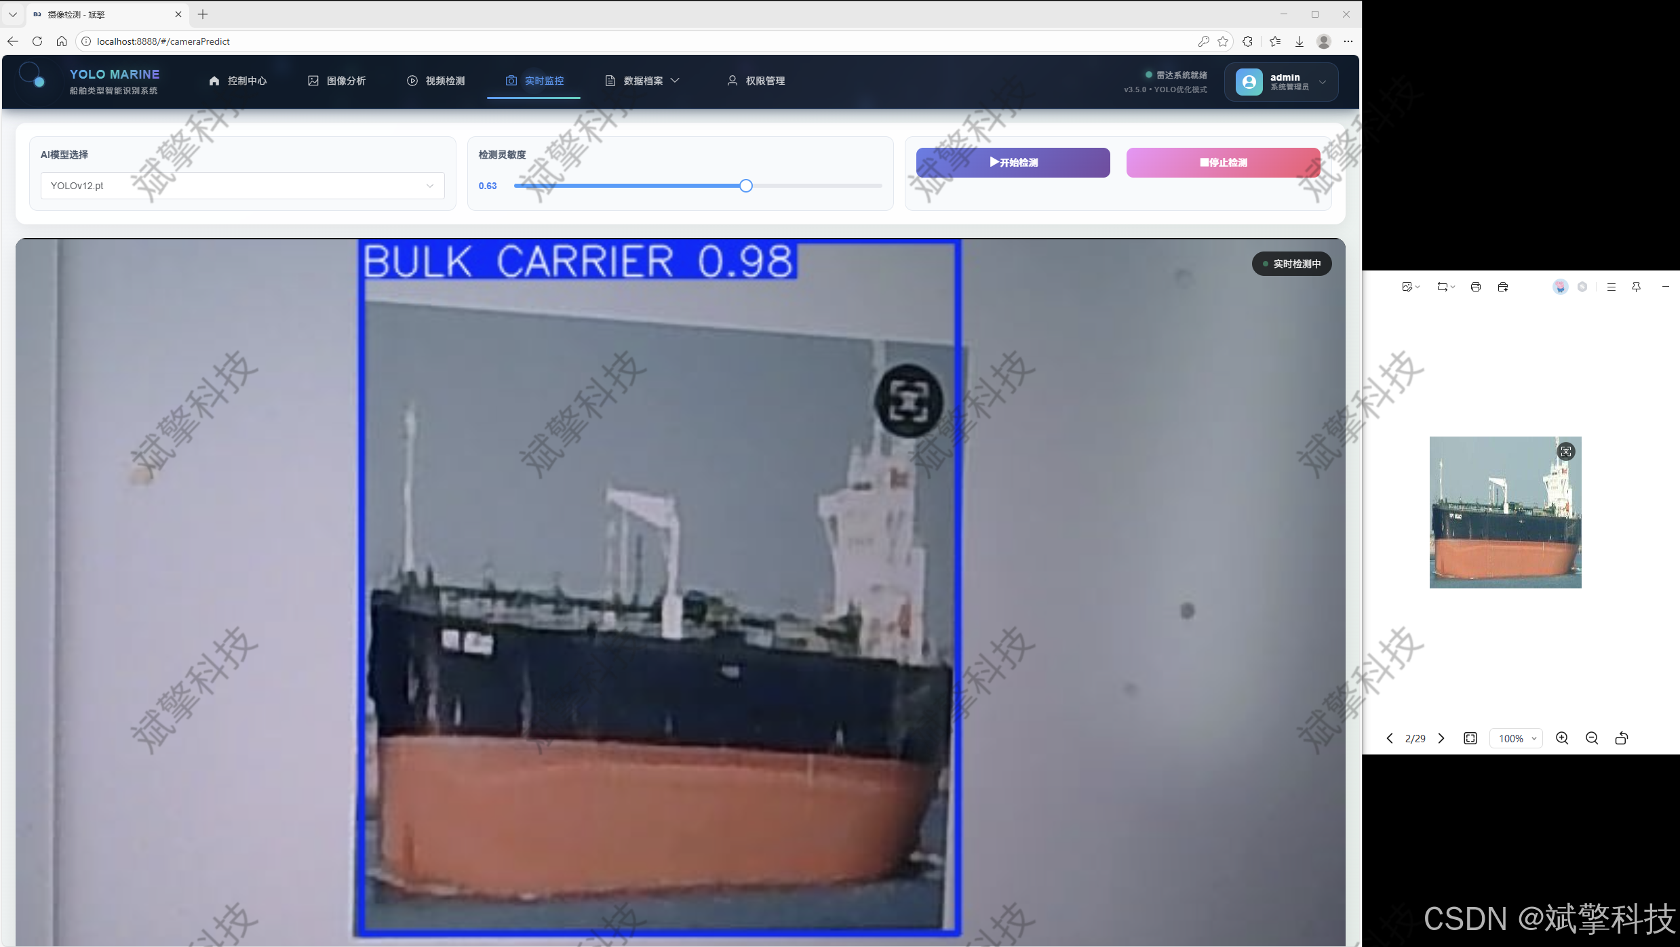Open the viewer hamburger menu icon
The width and height of the screenshot is (1680, 947).
[1611, 287]
